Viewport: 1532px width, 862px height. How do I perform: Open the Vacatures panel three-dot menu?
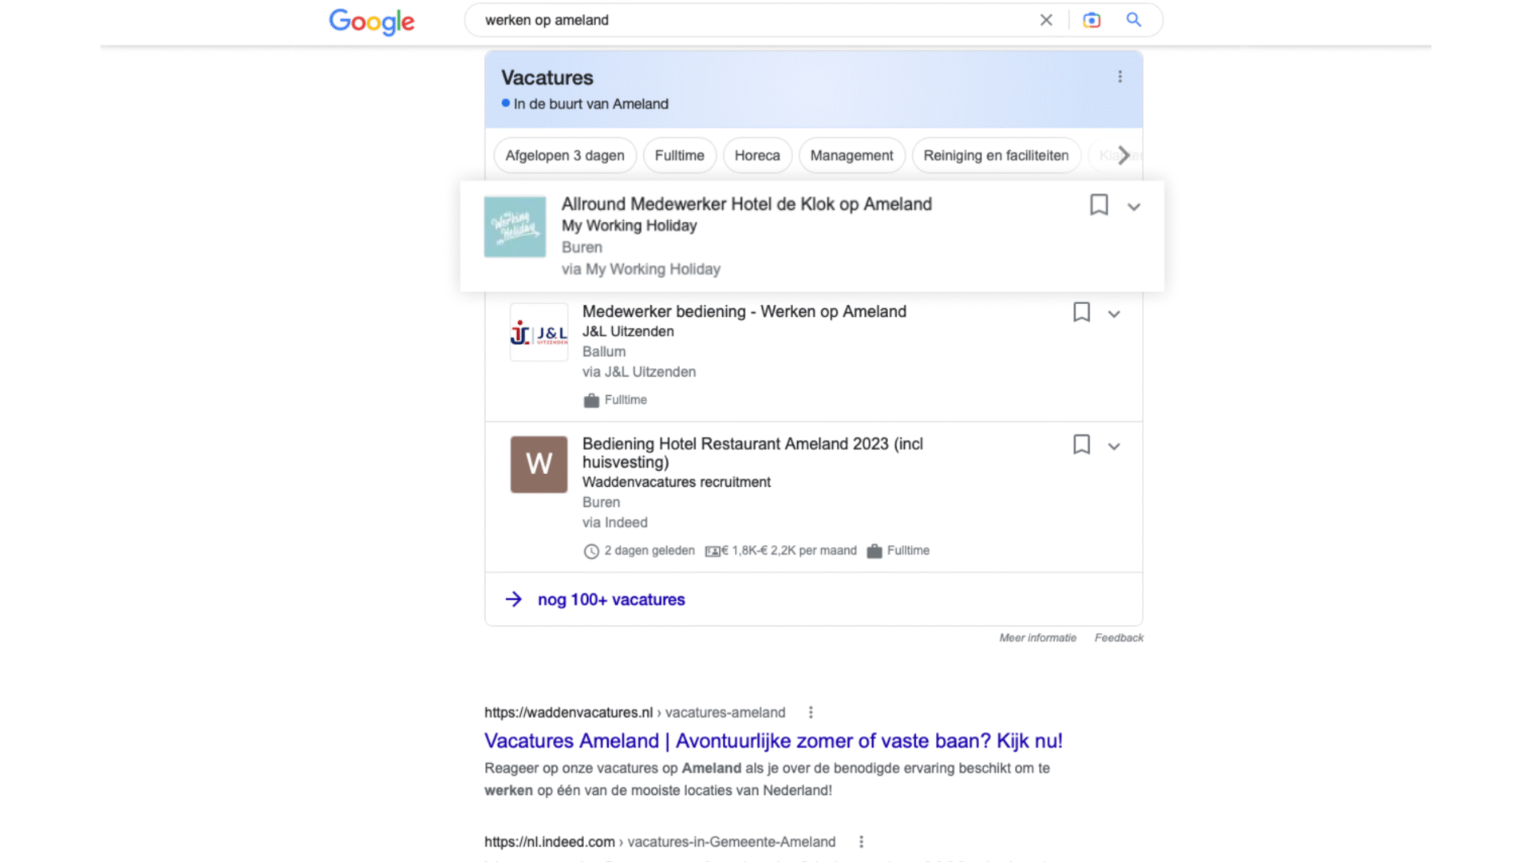tap(1119, 77)
